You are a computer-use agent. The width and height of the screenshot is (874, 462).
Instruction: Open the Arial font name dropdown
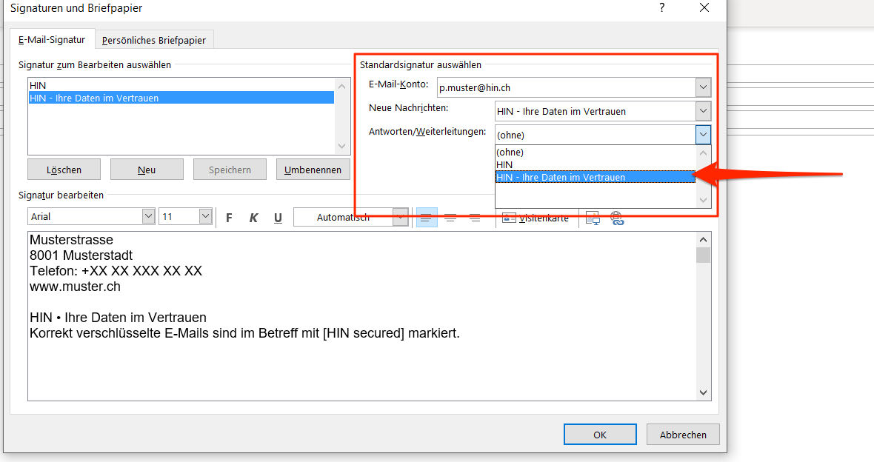[x=147, y=216]
